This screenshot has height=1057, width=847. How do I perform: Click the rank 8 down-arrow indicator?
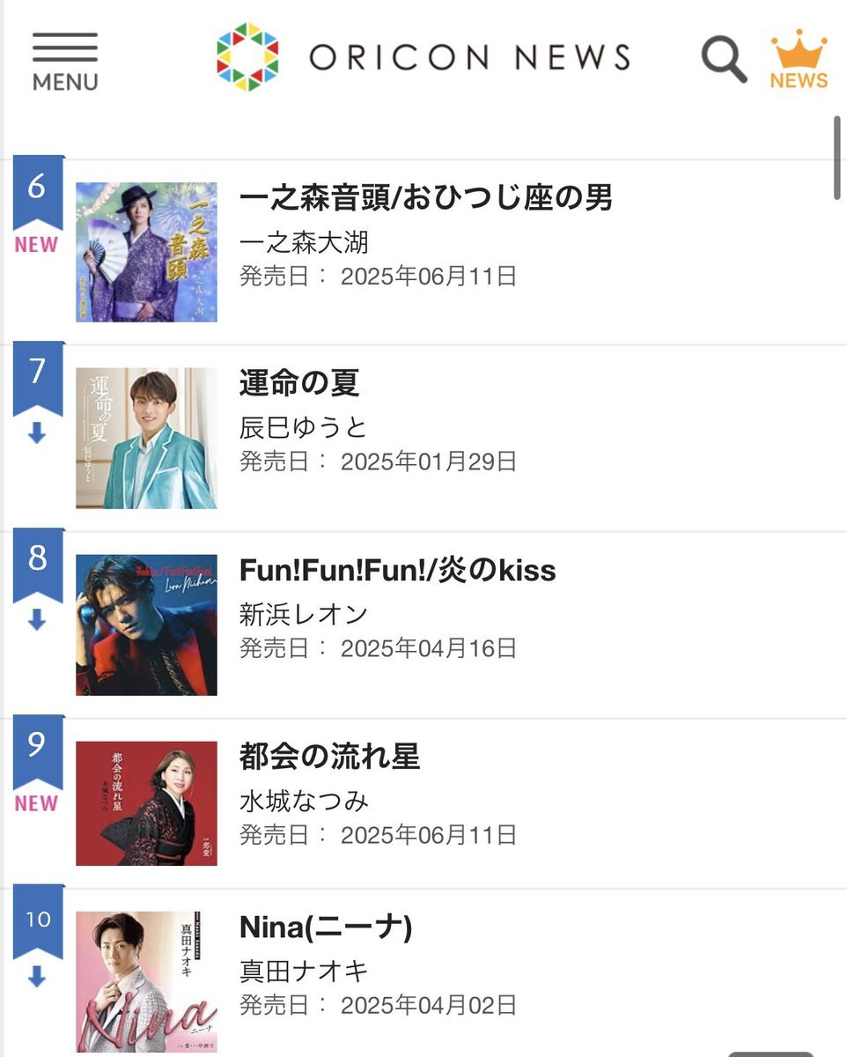point(36,621)
